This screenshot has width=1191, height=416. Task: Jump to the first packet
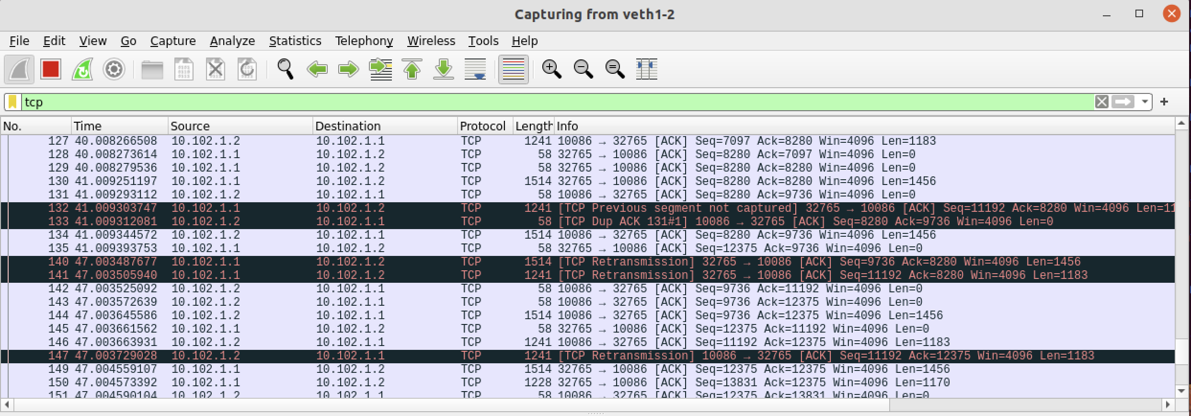click(412, 69)
